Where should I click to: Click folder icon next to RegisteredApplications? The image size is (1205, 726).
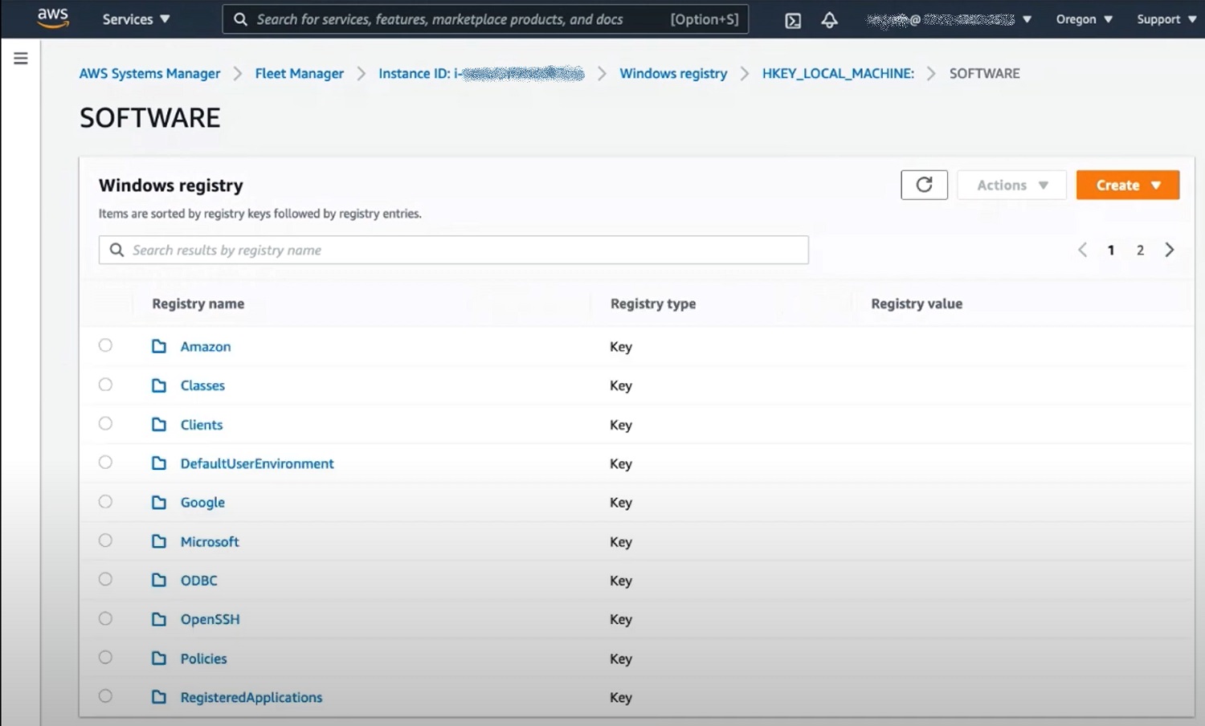[x=159, y=697]
